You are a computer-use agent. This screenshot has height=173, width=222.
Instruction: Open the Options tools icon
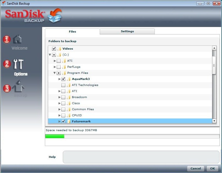click(x=18, y=64)
